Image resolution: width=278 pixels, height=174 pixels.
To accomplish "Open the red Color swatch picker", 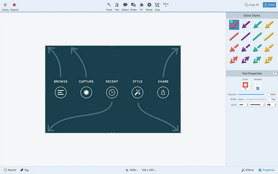I will [x=245, y=85].
